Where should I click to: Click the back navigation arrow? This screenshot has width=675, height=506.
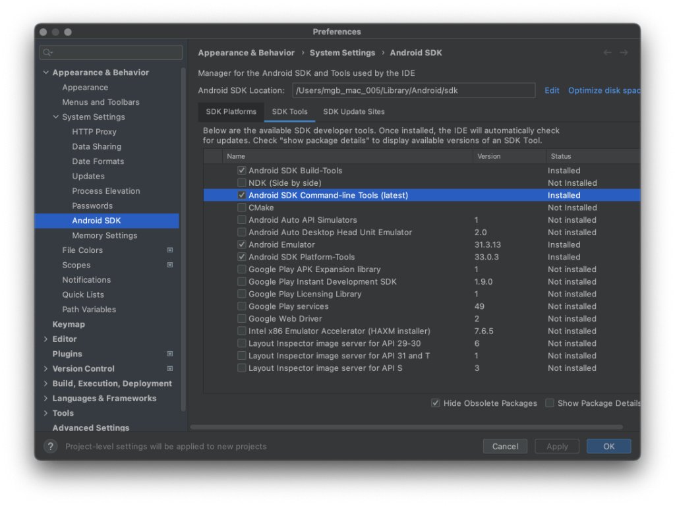coord(607,53)
